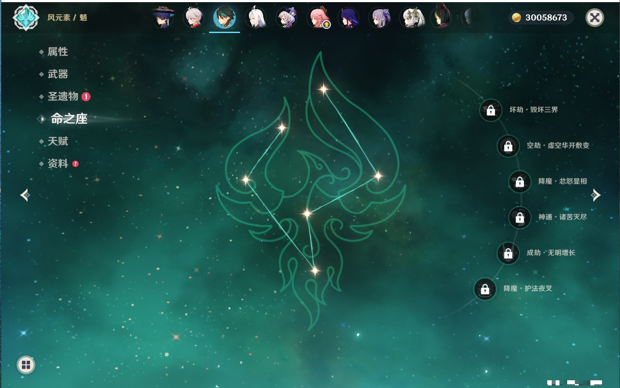View constellation 降魔 · 忿怒显相 label
620x388 pixels.
562,181
